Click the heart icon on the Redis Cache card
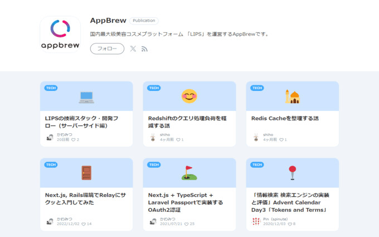This screenshot has width=379, height=237. tap(281, 139)
